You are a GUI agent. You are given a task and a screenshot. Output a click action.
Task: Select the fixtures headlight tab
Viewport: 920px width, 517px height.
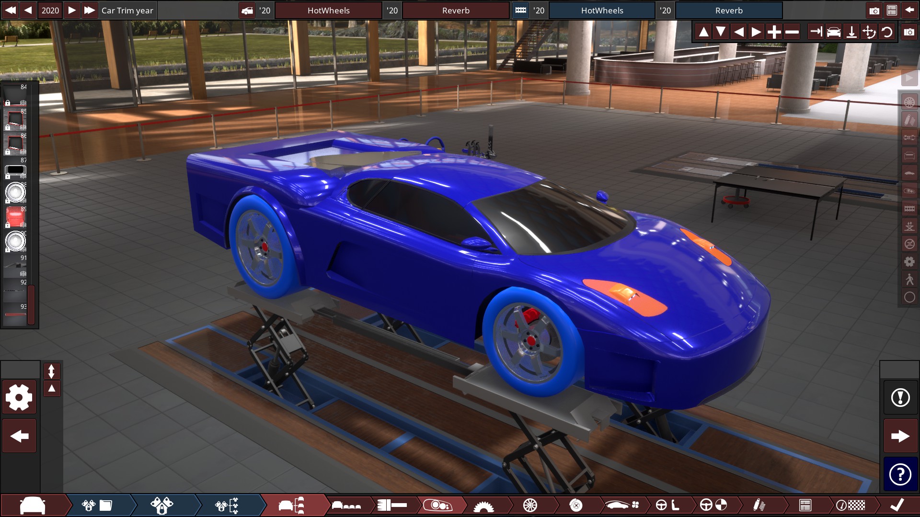(x=437, y=505)
